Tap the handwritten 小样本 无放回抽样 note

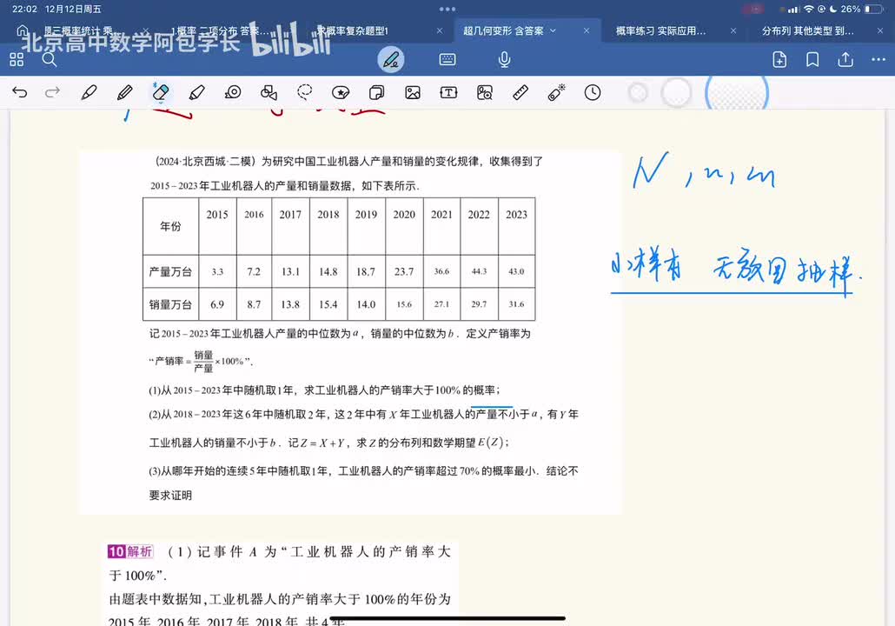pos(736,270)
